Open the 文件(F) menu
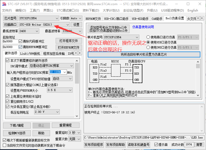The width and height of the screenshot is (206, 150). [x=7, y=10]
